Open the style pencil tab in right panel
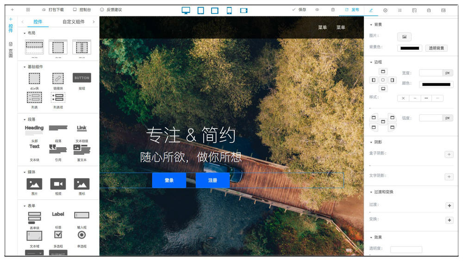 371,10
